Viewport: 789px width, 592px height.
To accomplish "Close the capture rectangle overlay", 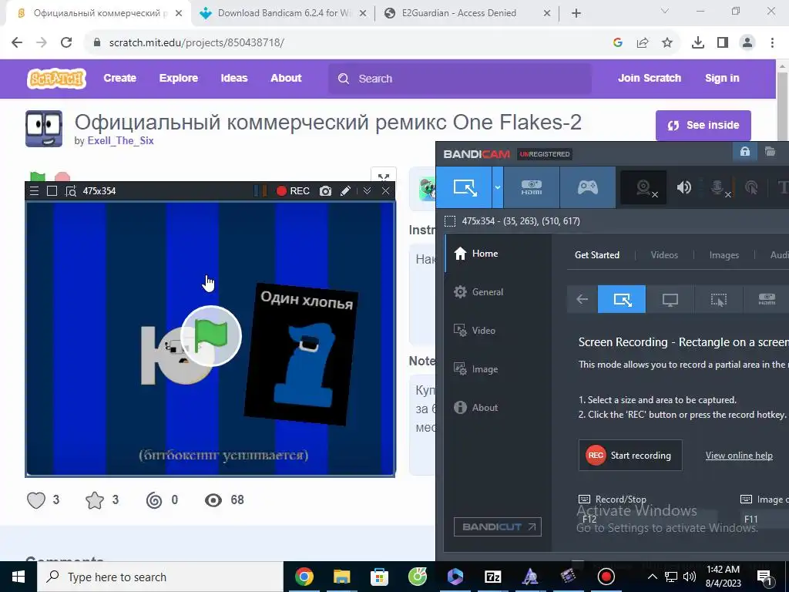I will pyautogui.click(x=385, y=191).
